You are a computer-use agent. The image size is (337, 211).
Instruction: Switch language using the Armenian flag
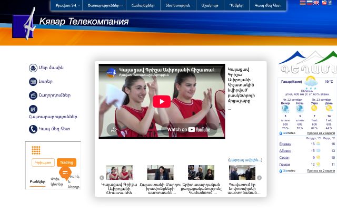(303, 3)
